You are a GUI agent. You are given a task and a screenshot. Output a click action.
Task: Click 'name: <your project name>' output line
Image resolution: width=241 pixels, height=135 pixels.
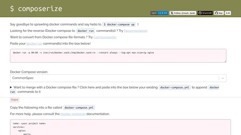(x=29, y=124)
